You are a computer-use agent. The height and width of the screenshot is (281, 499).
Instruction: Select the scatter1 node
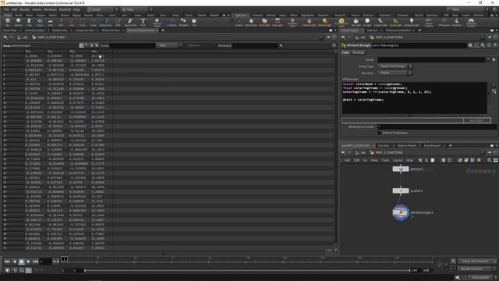click(401, 190)
